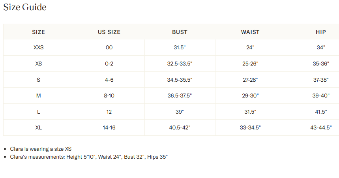Click the HIP column header
Viewport: 339px width, 178px height.
(320, 32)
